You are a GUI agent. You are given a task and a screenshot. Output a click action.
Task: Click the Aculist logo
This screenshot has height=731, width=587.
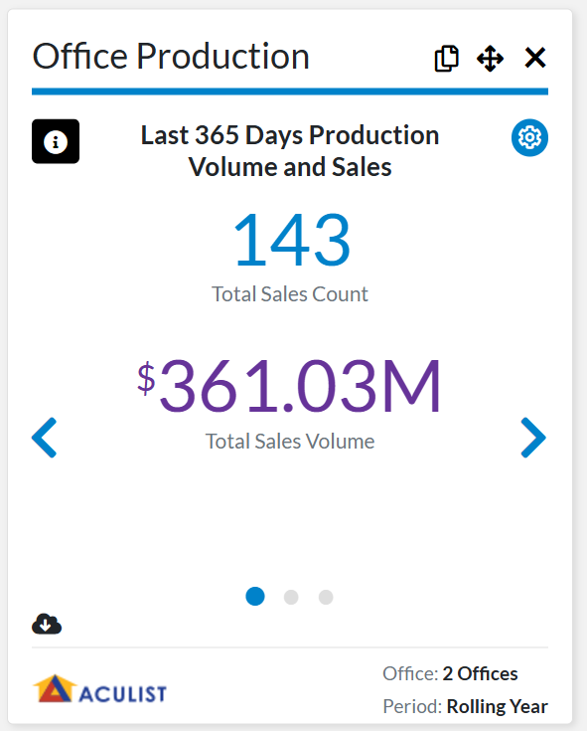click(99, 689)
